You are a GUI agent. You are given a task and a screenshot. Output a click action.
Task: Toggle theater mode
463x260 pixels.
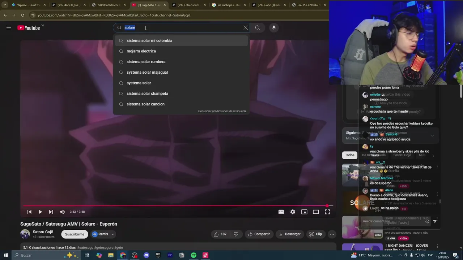316,212
